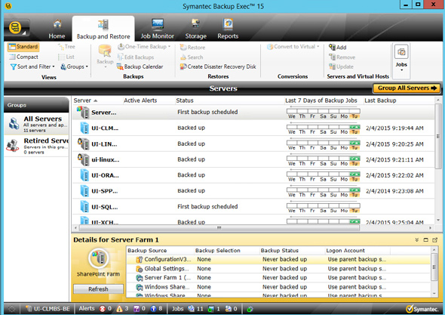Go to the Storage tab
The height and width of the screenshot is (315, 445).
point(196,29)
